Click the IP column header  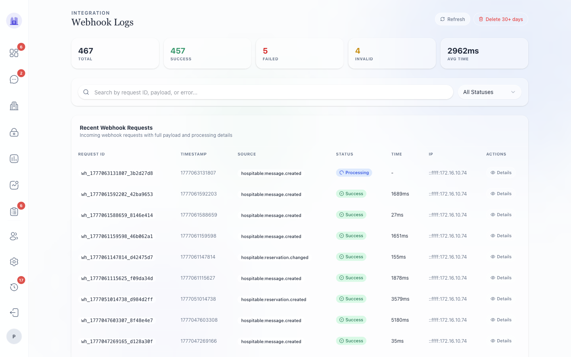point(431,154)
